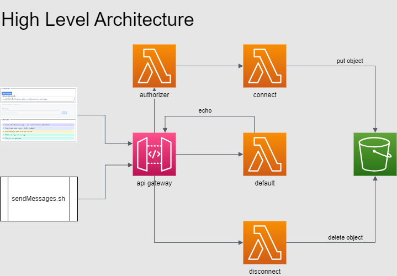Image resolution: width=397 pixels, height=276 pixels.
Task: Select the green S3 bucket icon
Action: [x=375, y=154]
